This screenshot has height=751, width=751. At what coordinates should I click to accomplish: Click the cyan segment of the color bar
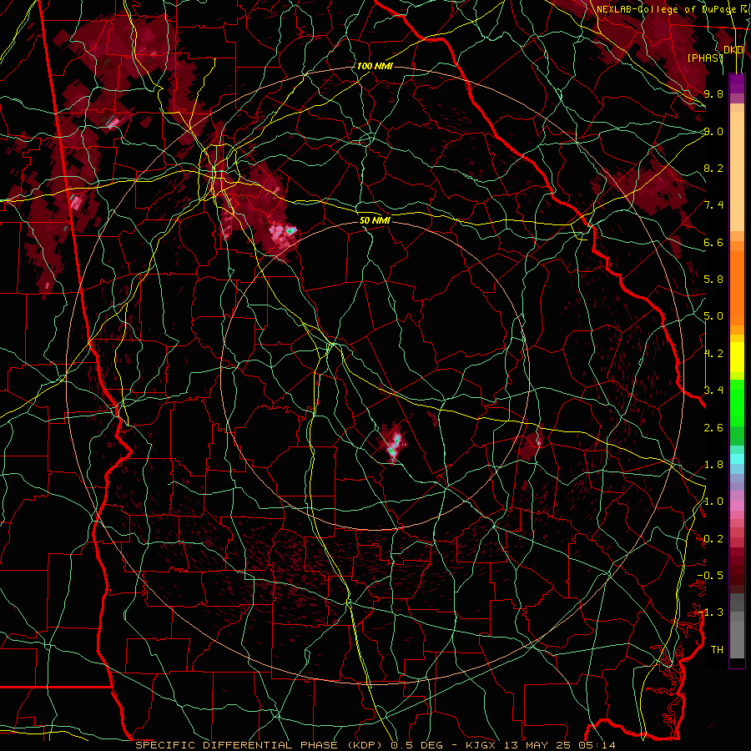tap(737, 458)
